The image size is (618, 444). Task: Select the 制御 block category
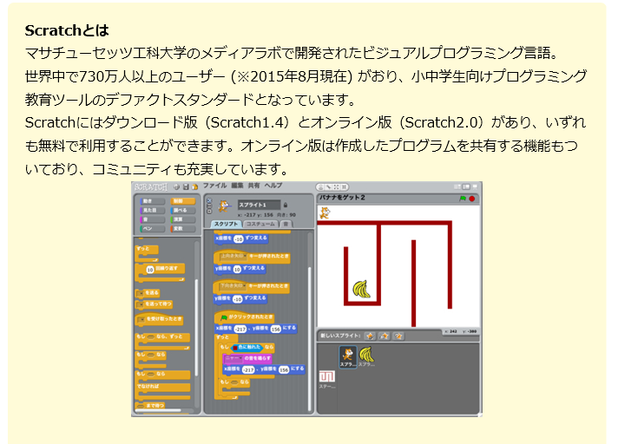point(183,201)
